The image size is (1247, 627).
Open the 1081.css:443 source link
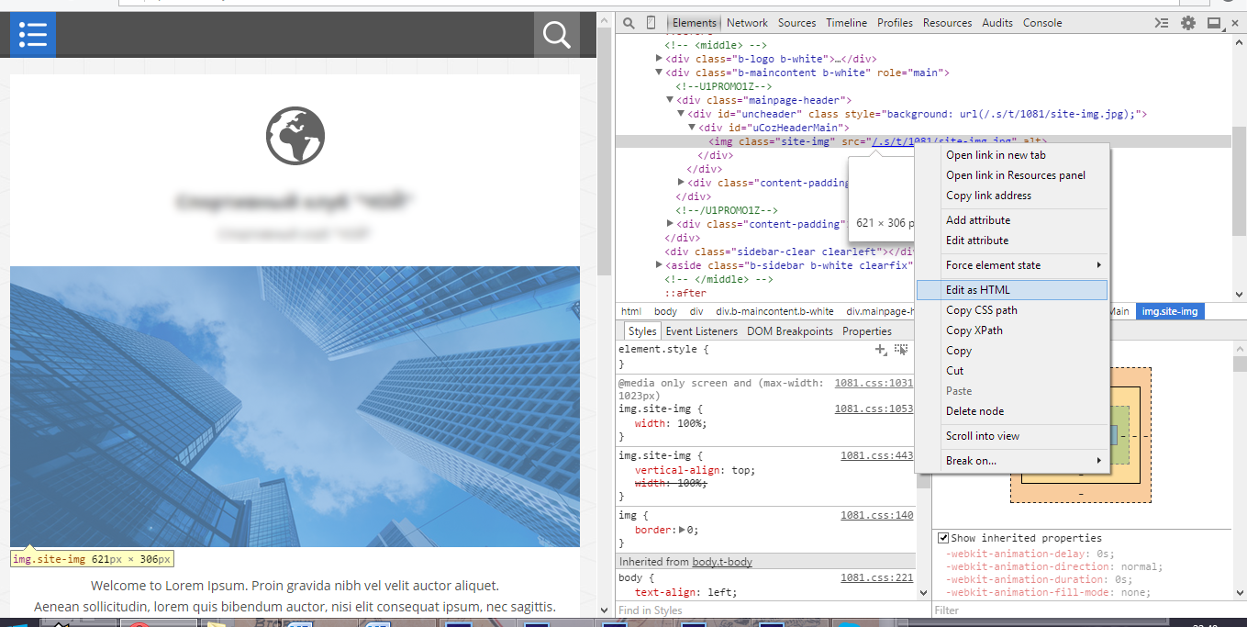[x=876, y=455]
